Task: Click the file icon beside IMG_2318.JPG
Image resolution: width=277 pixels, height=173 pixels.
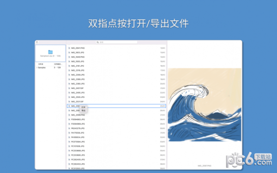Action: pyautogui.click(x=69, y=70)
